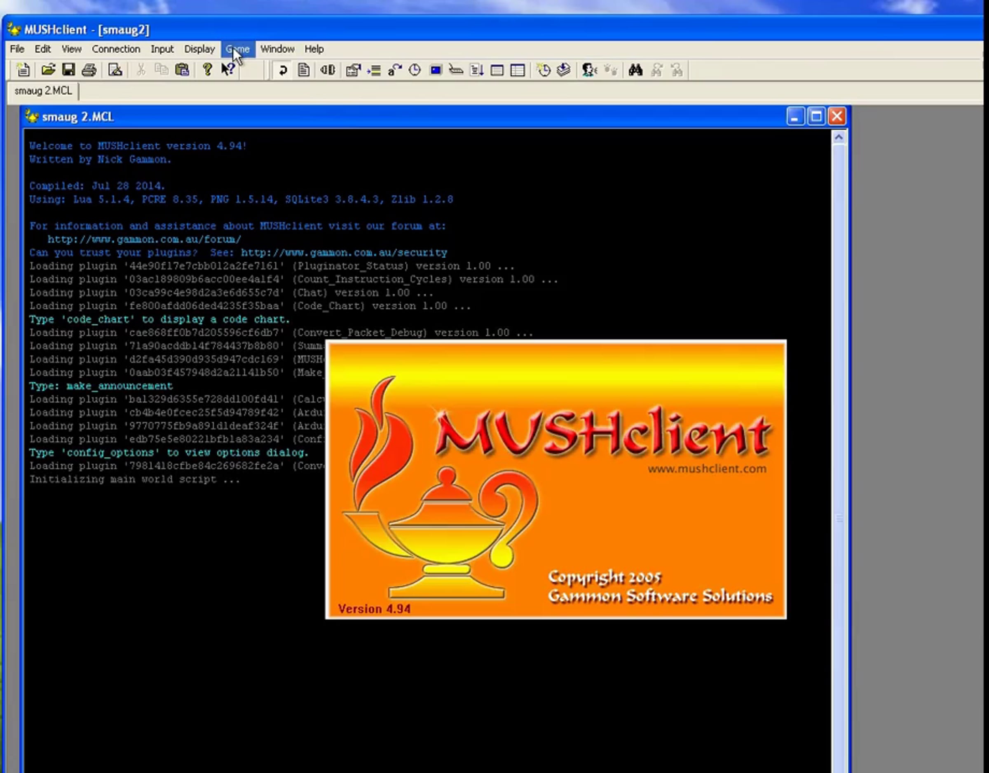Open the notepad icon next to Print
This screenshot has width=989, height=773.
click(x=115, y=70)
